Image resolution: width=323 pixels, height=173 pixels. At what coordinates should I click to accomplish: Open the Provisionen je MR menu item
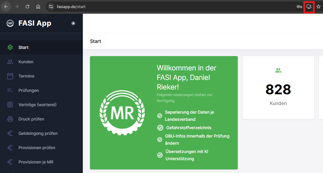coord(36,162)
